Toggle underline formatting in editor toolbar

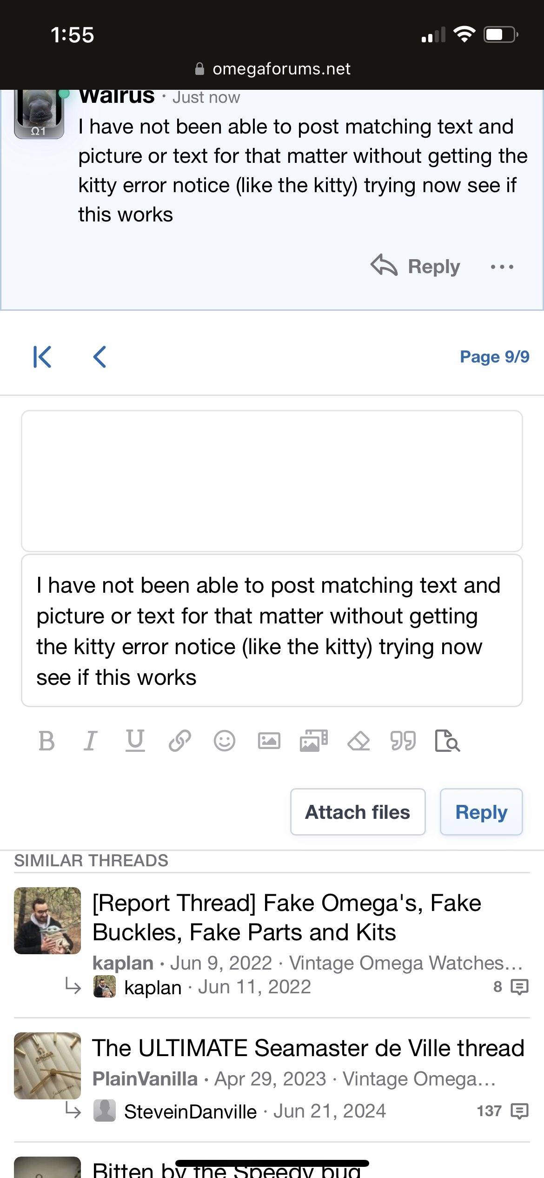click(135, 741)
